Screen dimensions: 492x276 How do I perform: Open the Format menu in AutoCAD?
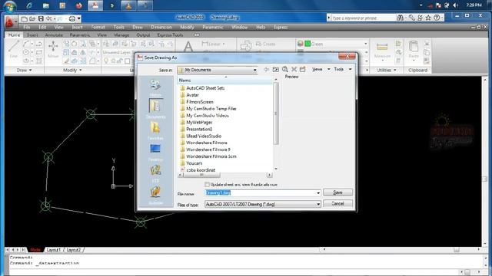pos(98,28)
